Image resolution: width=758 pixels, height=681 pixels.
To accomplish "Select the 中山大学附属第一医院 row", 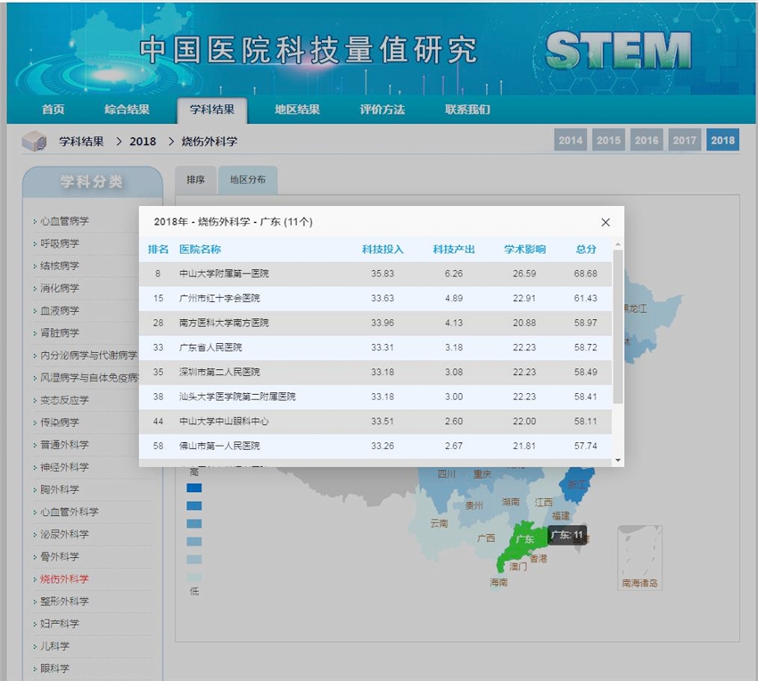I will coord(375,274).
